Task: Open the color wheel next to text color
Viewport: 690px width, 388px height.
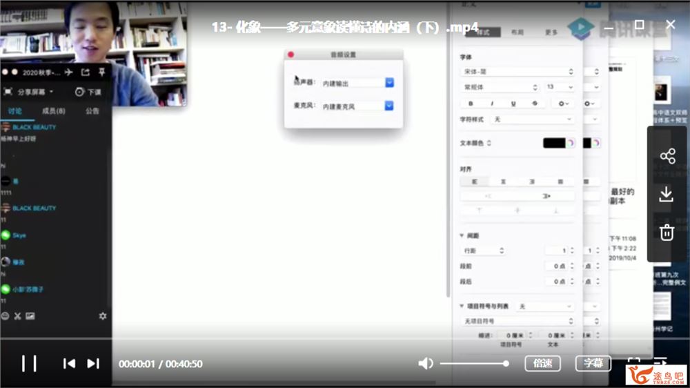Action: (571, 143)
